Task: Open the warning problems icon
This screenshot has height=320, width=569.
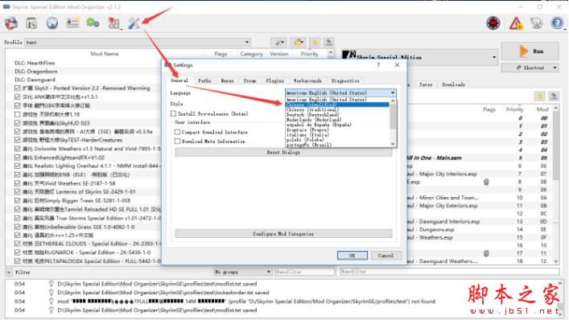Action: tap(516, 23)
